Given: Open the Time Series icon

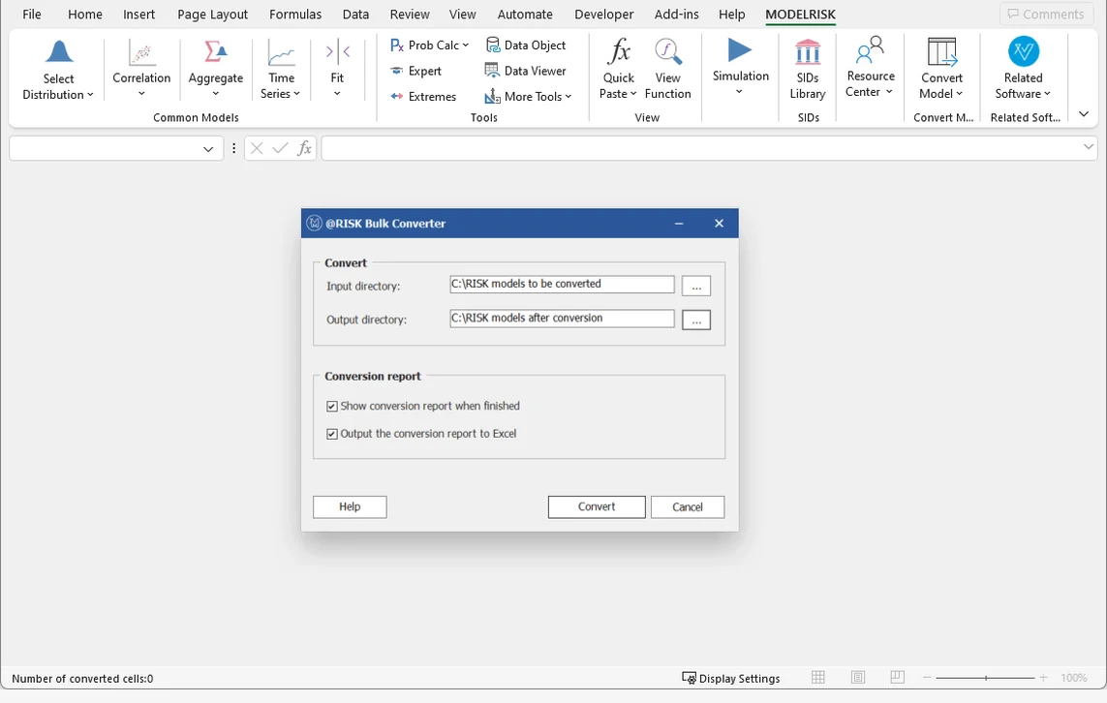Looking at the screenshot, I should [x=281, y=70].
